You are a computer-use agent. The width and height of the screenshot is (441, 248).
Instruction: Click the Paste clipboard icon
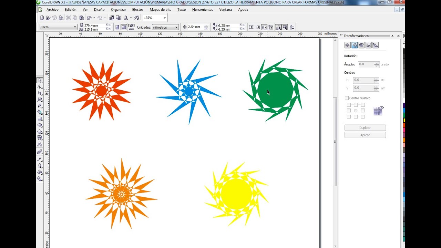82,18
